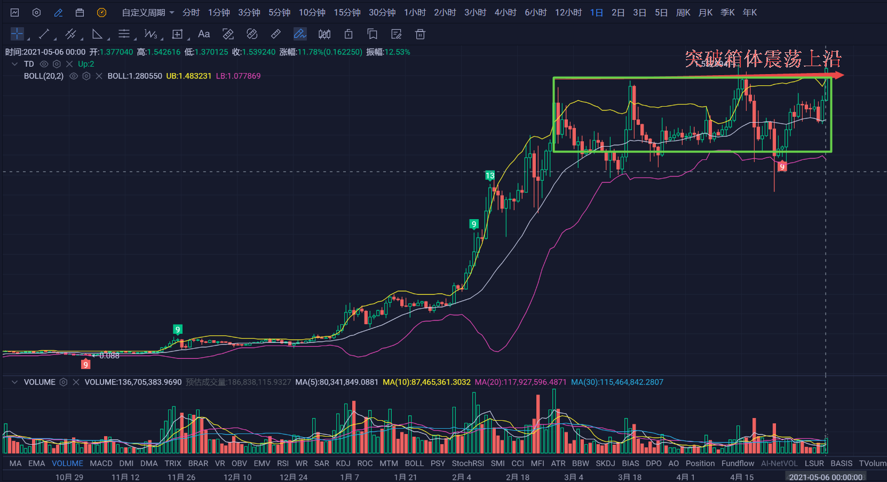The image size is (887, 482).
Task: Select the horizontal lines Fibonacci tool
Action: pos(124,34)
